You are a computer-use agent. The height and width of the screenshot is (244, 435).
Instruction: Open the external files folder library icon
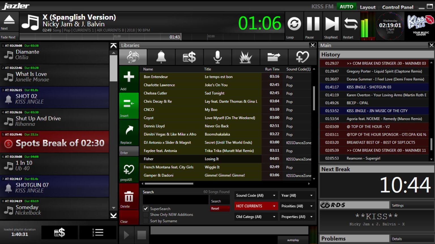tap(274, 57)
